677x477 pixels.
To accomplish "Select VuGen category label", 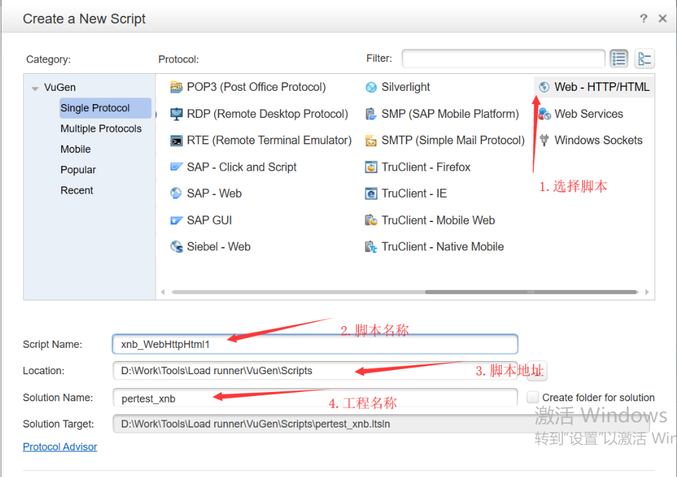I will [59, 87].
